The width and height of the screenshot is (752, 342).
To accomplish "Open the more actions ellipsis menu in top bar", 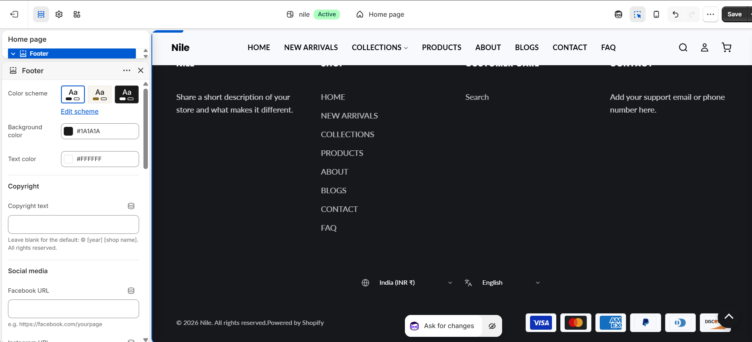I will [x=711, y=14].
